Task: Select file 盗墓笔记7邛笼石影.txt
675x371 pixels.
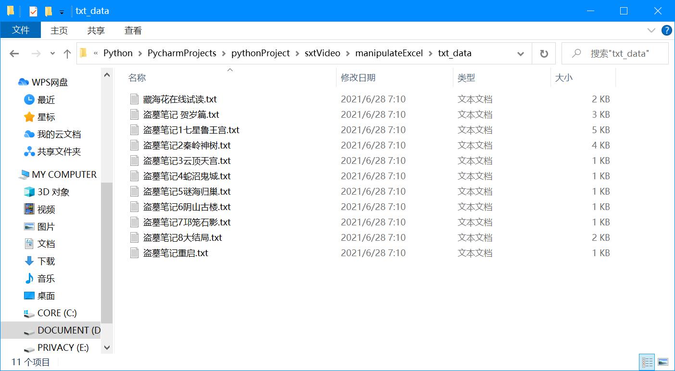Action: (x=187, y=222)
